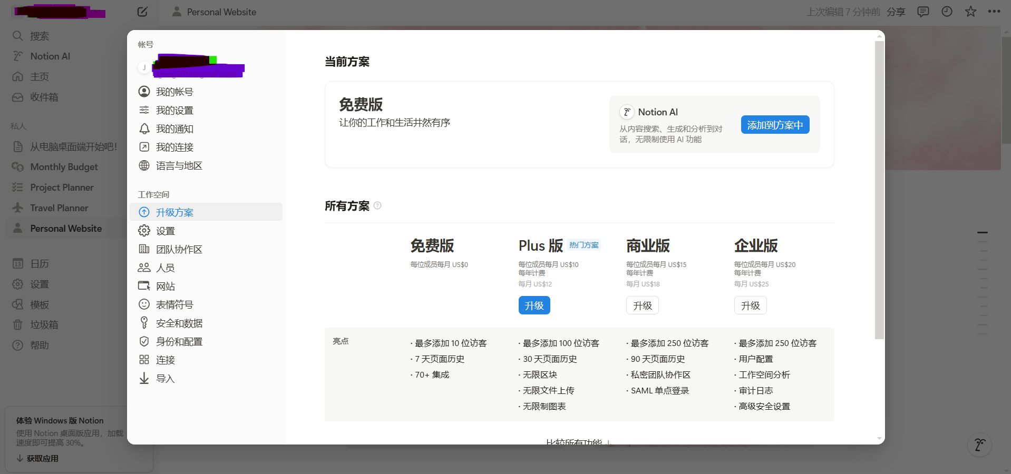This screenshot has height=474, width=1011.
Task: Click the calendar icon beside 日历
Action: [x=17, y=264]
